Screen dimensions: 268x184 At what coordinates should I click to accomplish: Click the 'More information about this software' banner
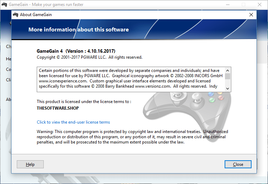click(79, 30)
